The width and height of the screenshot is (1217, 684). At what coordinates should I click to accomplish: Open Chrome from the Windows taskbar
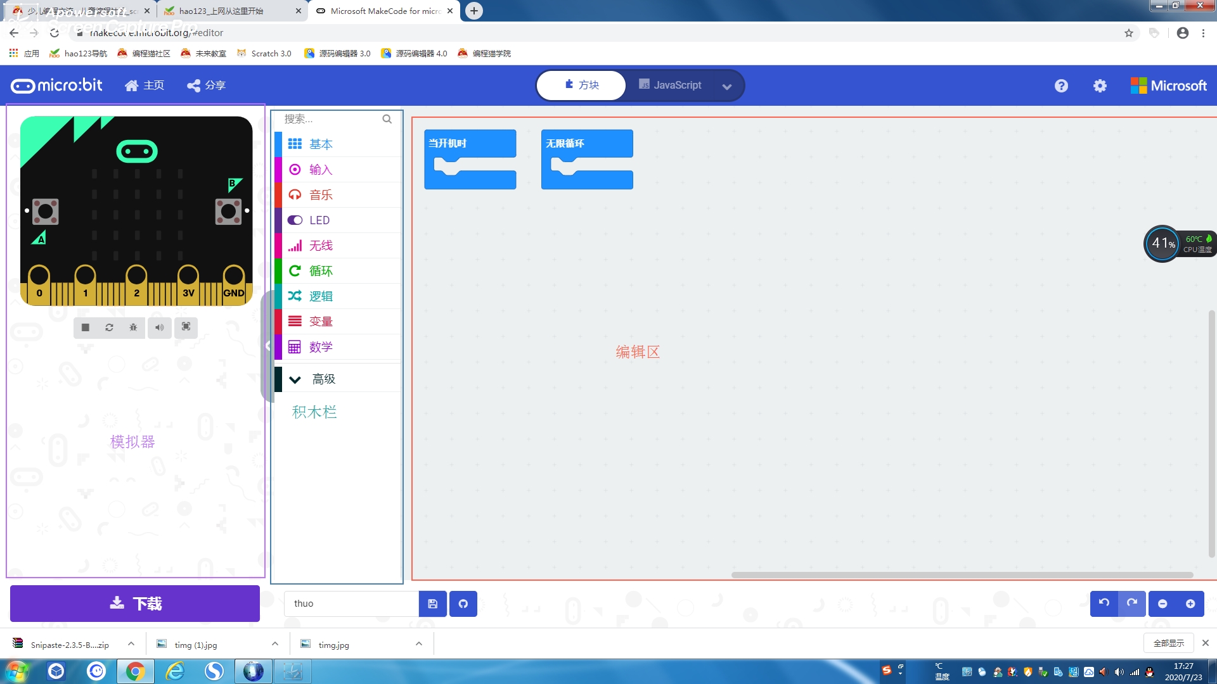(x=135, y=671)
